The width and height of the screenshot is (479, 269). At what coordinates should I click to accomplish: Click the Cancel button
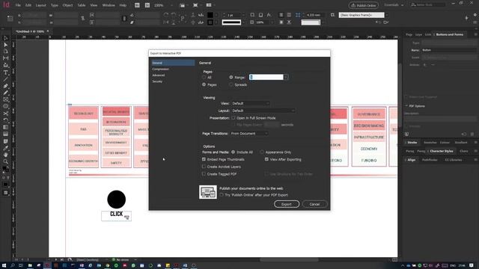[314, 204]
